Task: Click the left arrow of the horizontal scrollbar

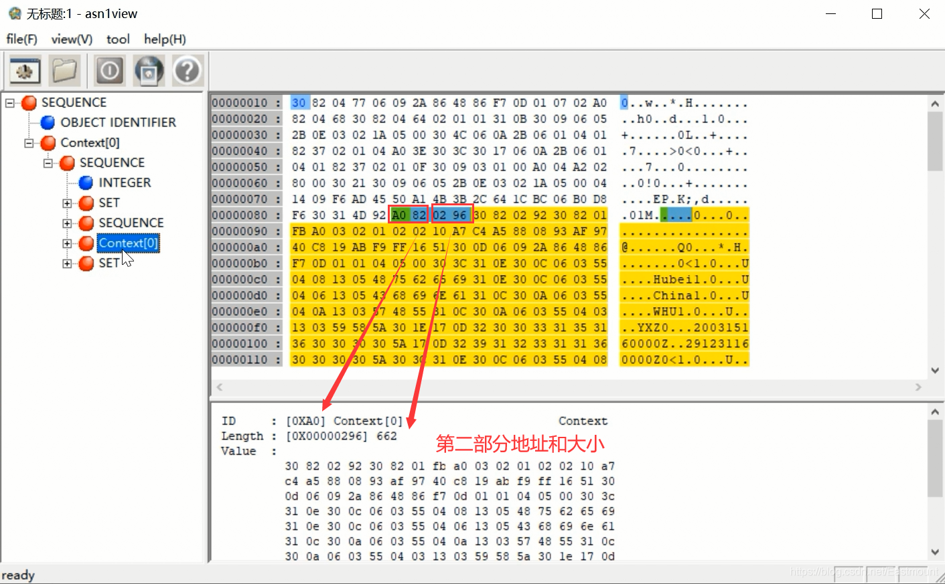Action: point(219,387)
